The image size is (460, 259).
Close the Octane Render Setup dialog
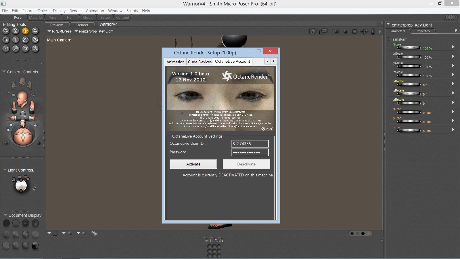[270, 51]
